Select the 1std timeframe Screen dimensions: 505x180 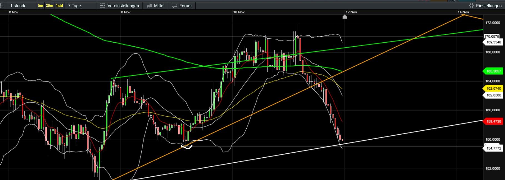click(59, 6)
